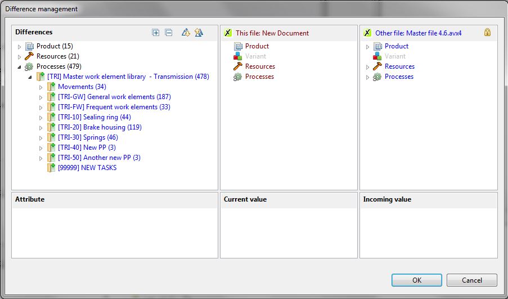Expand the Product (15) differences node
508x299 pixels.
click(x=20, y=47)
